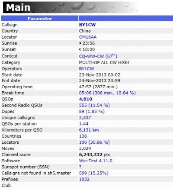This screenshot has height=190, width=173.
Task: Open the unique callsigns 3,337 link
Action: [x=85, y=118]
